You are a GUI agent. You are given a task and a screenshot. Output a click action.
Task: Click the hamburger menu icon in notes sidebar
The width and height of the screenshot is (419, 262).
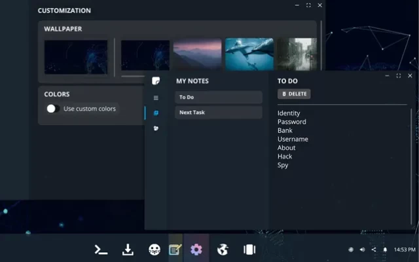coord(156,98)
